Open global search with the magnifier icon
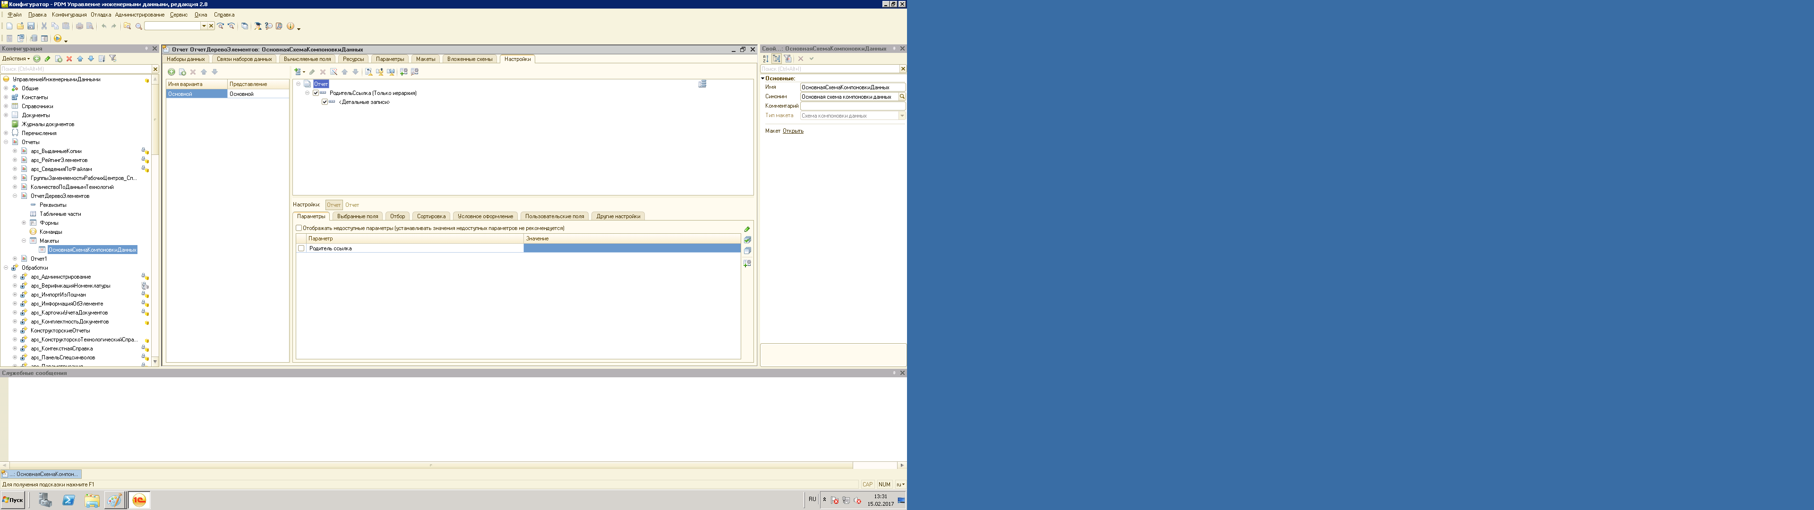The image size is (1814, 510). 139,26
